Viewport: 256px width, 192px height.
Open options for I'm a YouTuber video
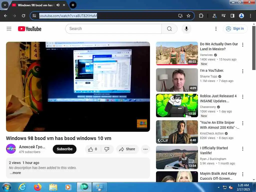243,71
